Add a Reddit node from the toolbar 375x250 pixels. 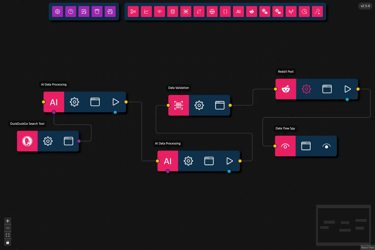coord(251,12)
